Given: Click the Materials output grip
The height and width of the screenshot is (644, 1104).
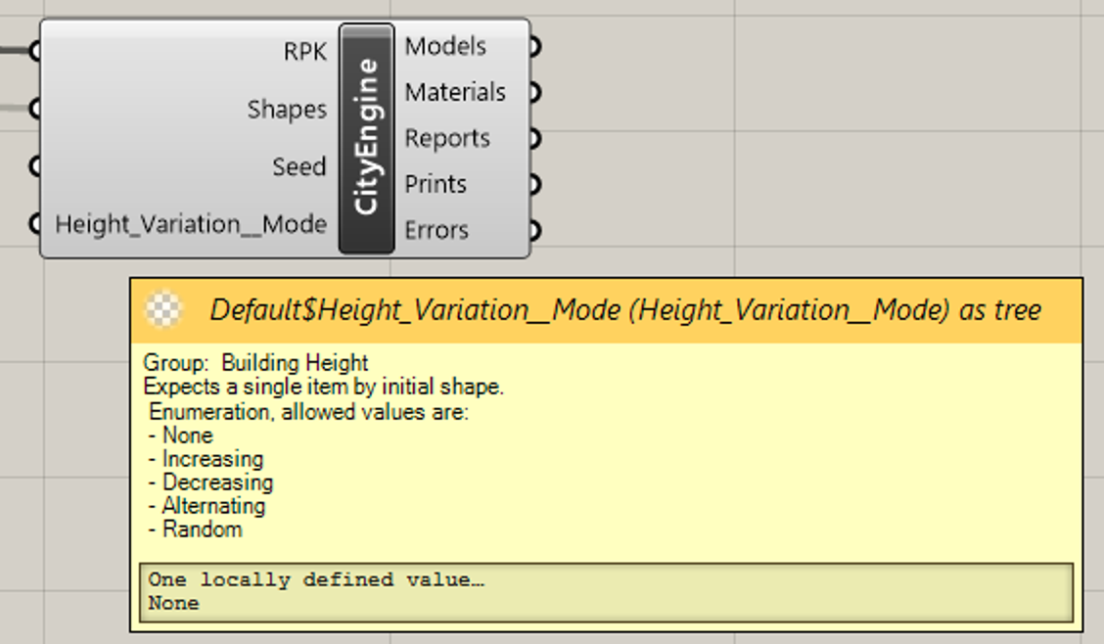Looking at the screenshot, I should click(534, 92).
